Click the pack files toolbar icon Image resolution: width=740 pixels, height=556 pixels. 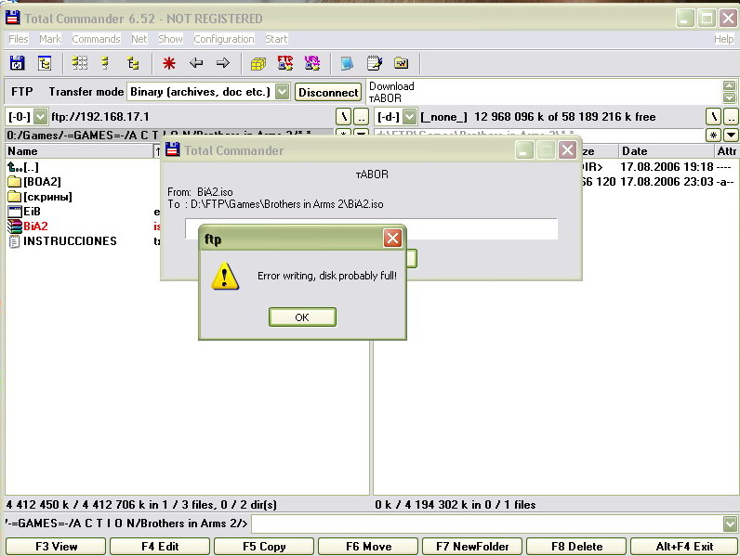coord(258,63)
